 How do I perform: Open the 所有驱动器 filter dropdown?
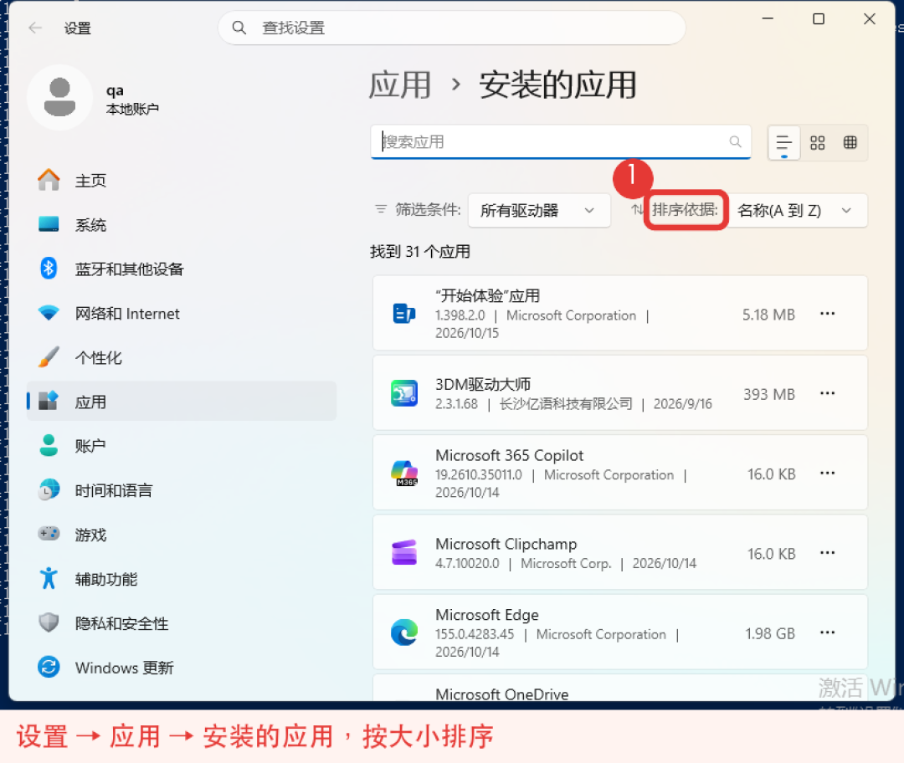[x=539, y=210]
